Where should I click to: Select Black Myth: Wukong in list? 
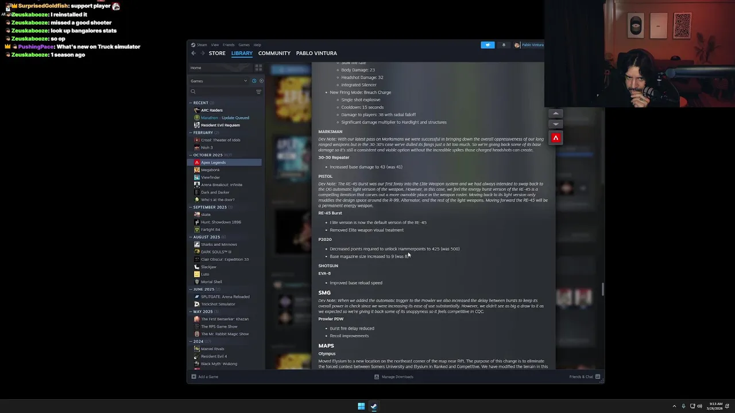[219, 364]
